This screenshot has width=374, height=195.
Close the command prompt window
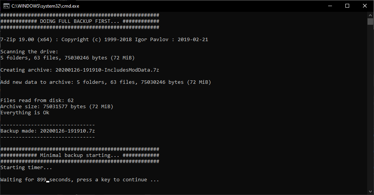(365, 6)
